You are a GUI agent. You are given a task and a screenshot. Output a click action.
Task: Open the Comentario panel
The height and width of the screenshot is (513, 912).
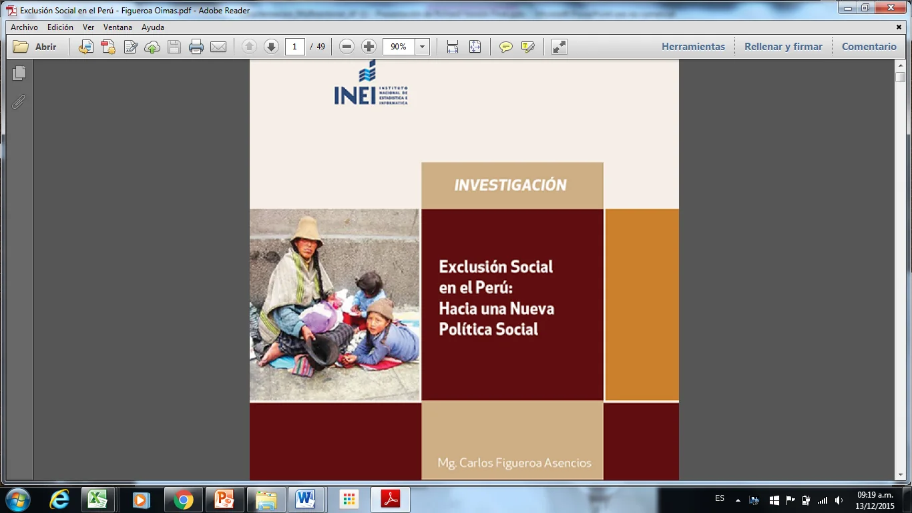(869, 47)
